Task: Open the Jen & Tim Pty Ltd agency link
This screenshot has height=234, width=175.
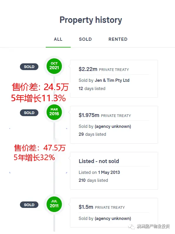Action: 112,80
